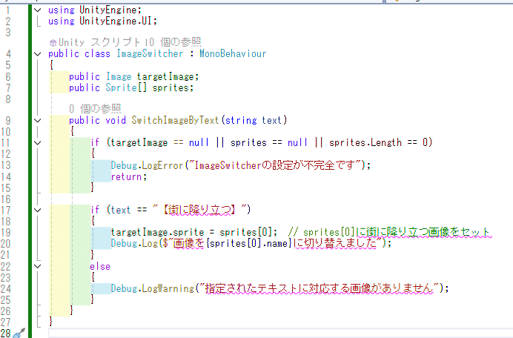Image resolution: width=513 pixels, height=338 pixels.
Task: Click Debug.LogError on line 13
Action: click(147, 165)
